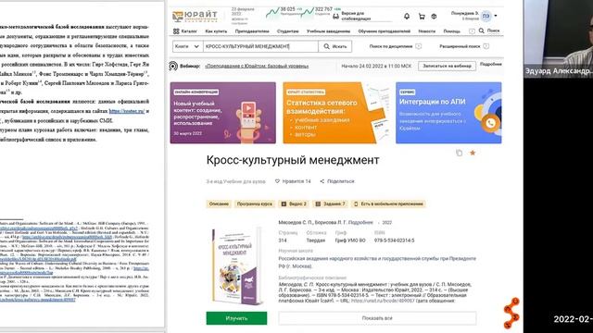Click the red share widget icon

(x=511, y=313)
